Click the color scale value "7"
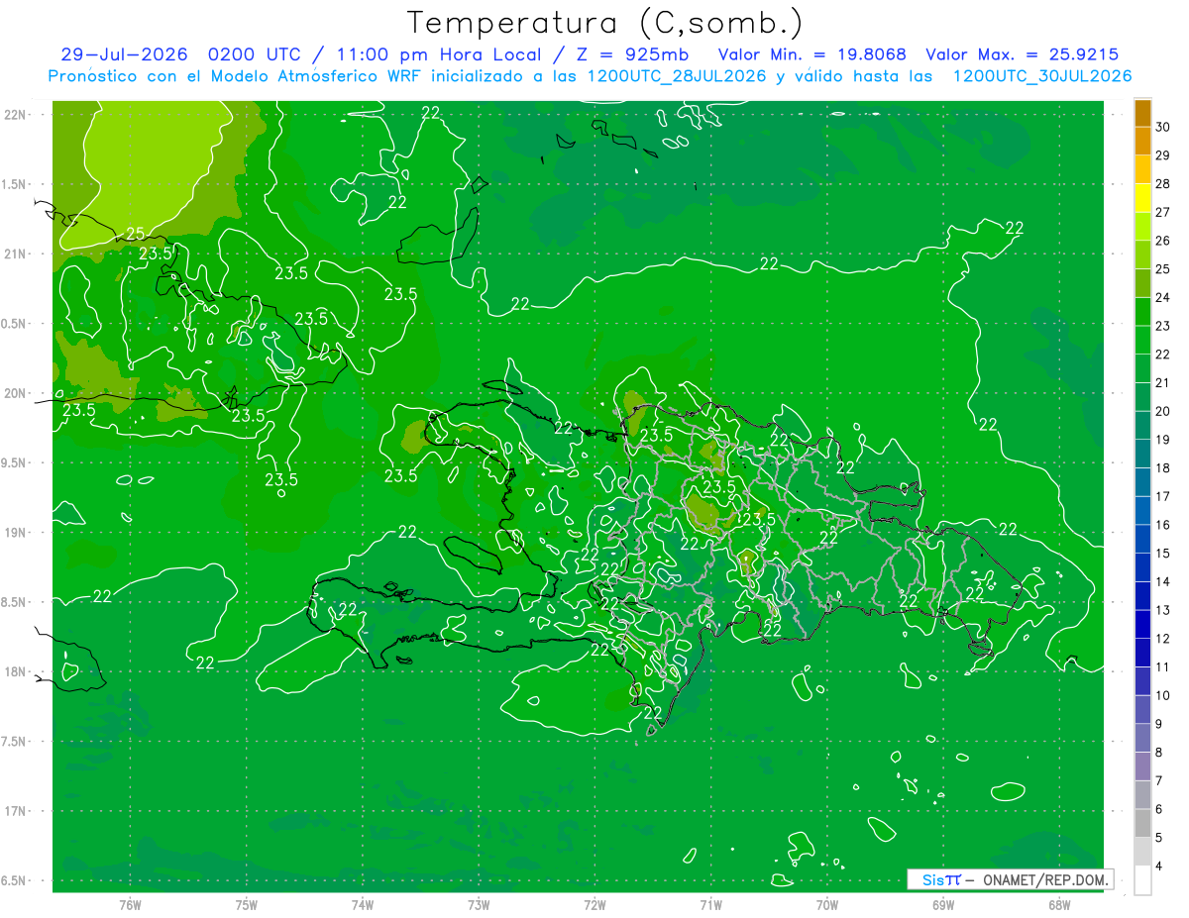 coord(1161,781)
